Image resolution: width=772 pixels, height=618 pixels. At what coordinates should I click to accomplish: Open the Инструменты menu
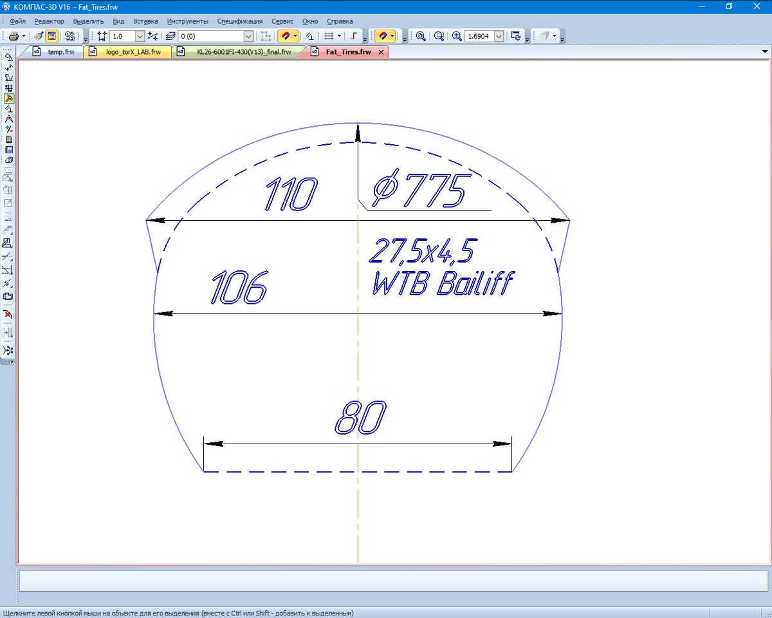pos(187,21)
